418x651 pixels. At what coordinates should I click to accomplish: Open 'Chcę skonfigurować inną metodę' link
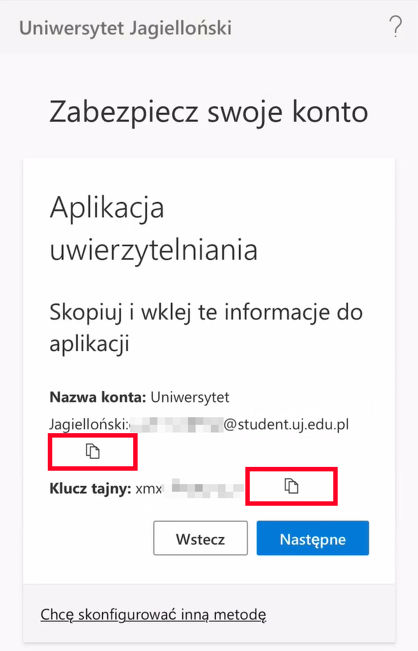pos(154,614)
